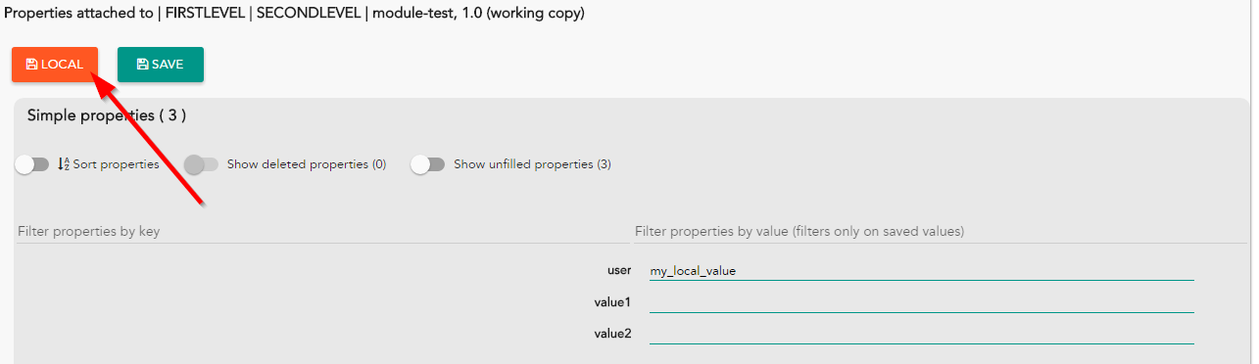Click the Show deleted properties (0) label
Image resolution: width=1259 pixels, height=364 pixels.
[307, 164]
